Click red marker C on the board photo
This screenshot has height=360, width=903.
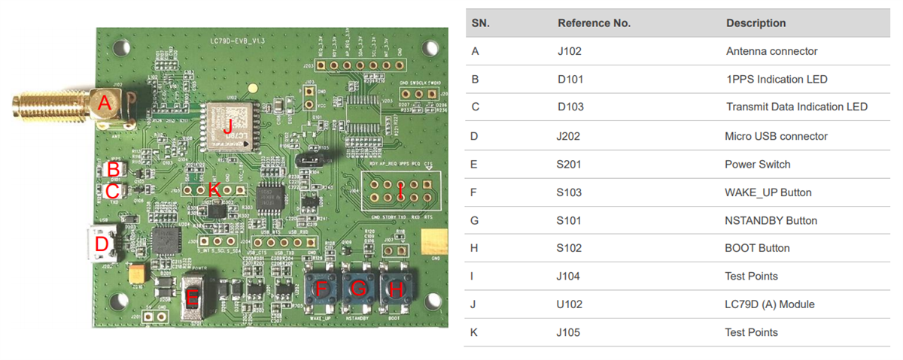point(112,192)
